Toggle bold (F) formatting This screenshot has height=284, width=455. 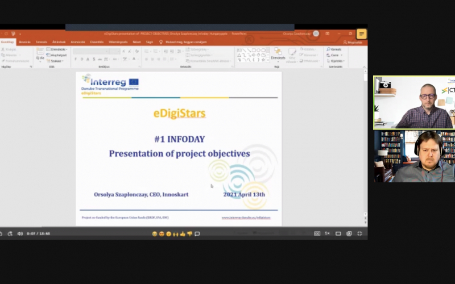(x=76, y=59)
